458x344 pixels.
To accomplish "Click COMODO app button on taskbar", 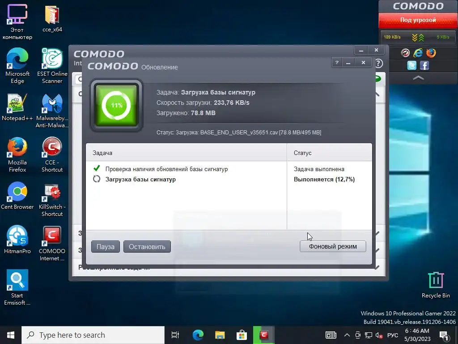I will click(x=263, y=335).
